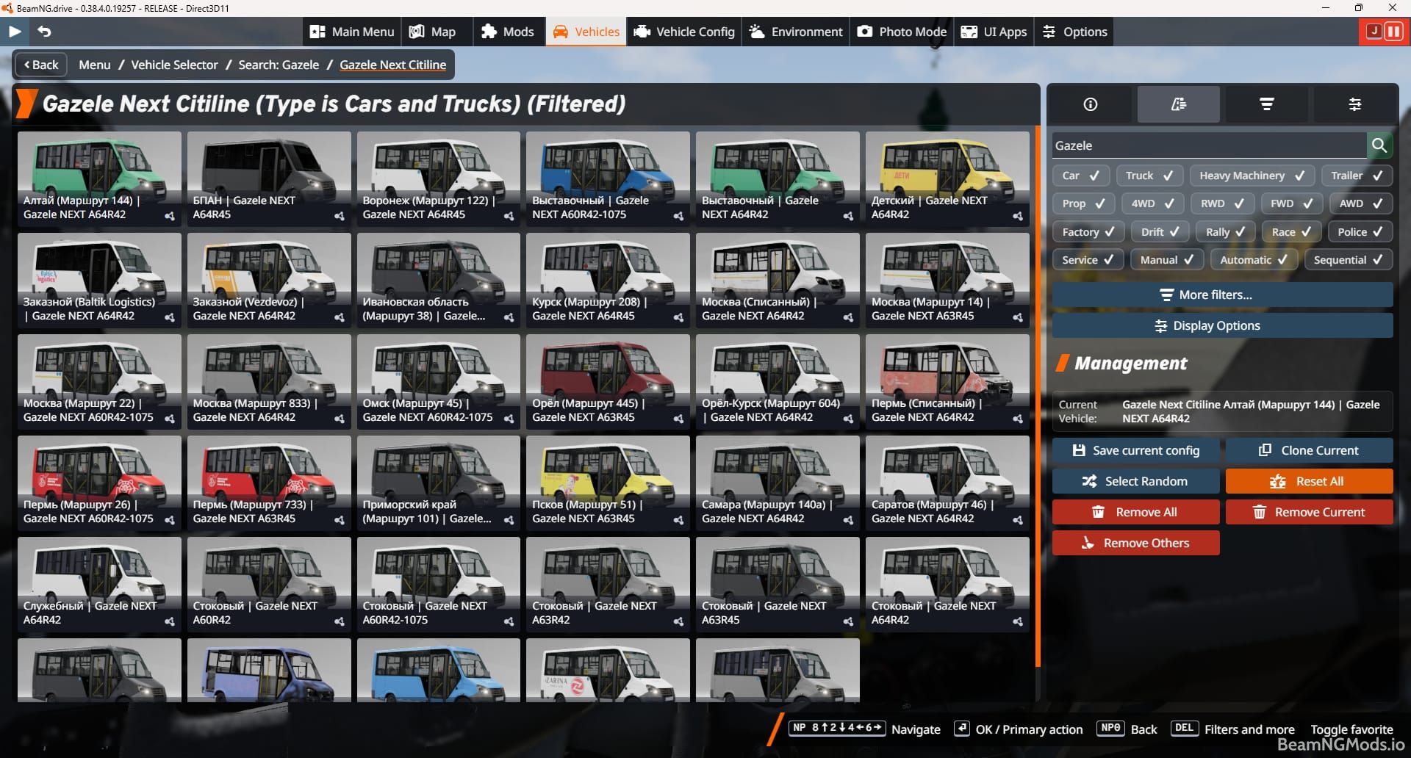The width and height of the screenshot is (1411, 758).
Task: Click the small icon on БПАН Gazele tile
Action: (339, 216)
